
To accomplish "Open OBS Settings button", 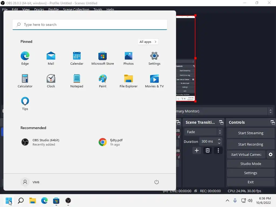I will tap(251, 173).
